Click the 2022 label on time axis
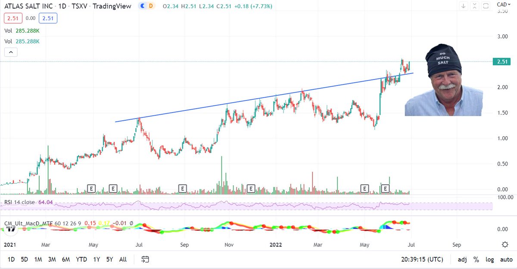517x269 pixels. pos(275,245)
